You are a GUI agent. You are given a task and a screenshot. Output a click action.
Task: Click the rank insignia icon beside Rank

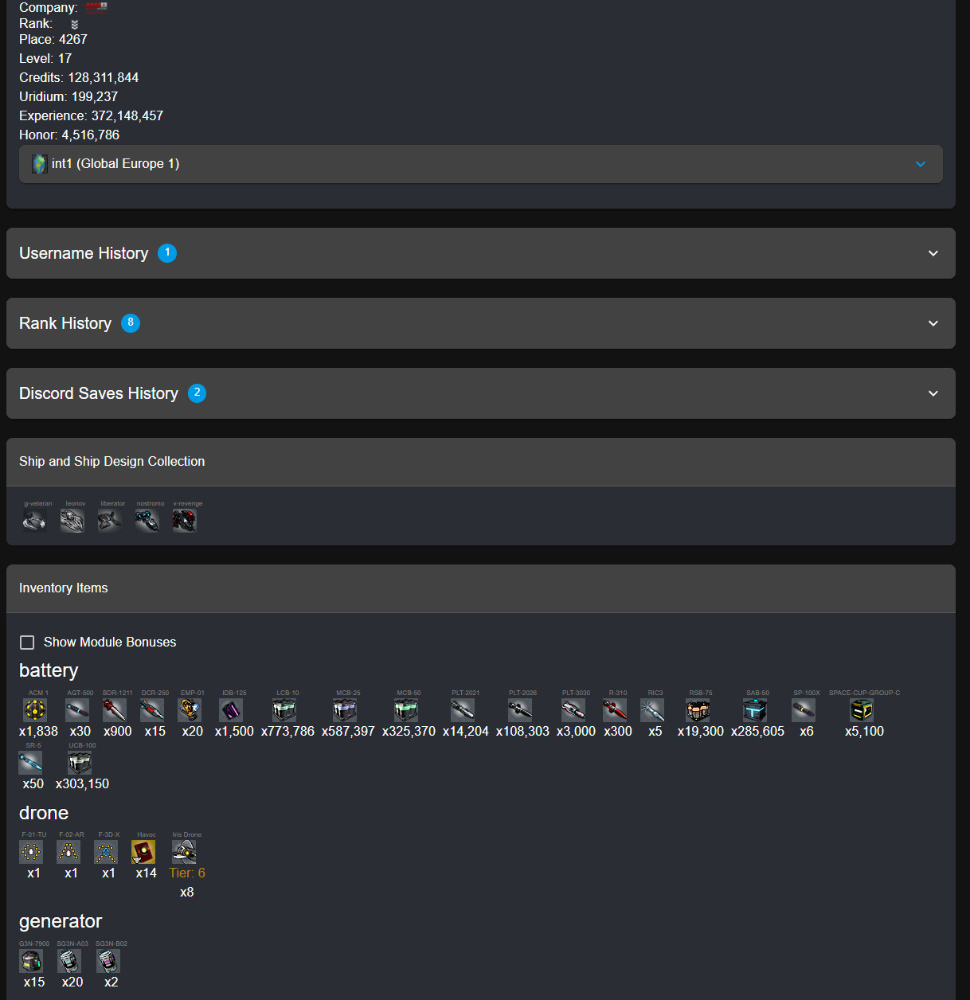pyautogui.click(x=74, y=25)
